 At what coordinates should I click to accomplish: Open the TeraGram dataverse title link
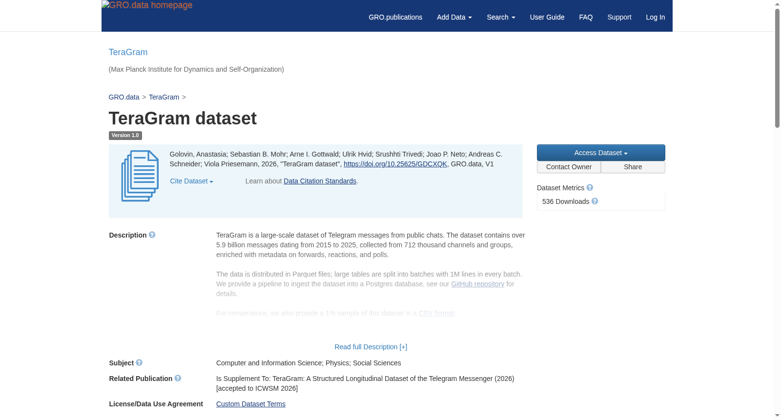[x=128, y=52]
